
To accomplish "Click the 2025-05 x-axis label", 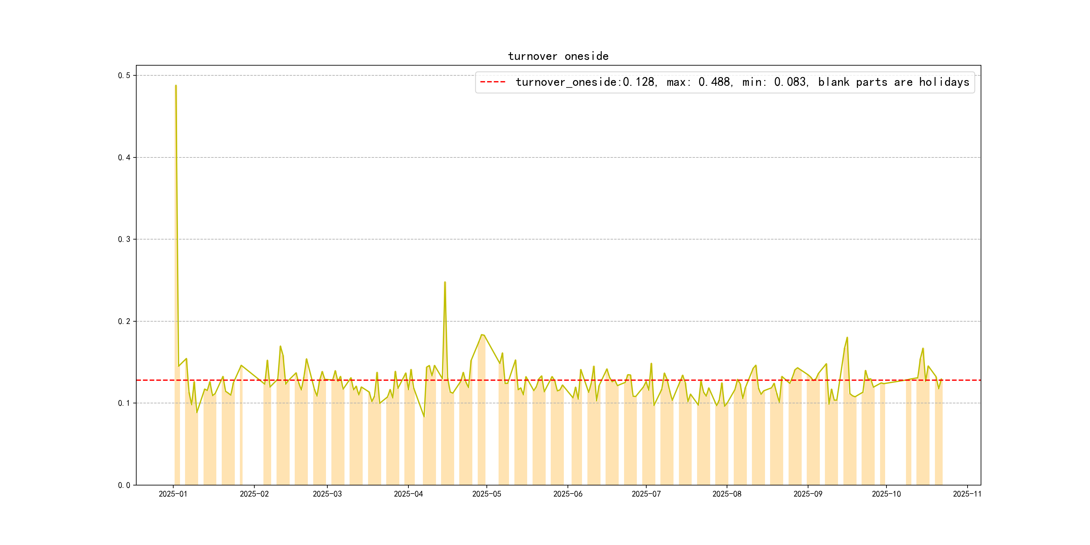I will pyautogui.click(x=486, y=494).
